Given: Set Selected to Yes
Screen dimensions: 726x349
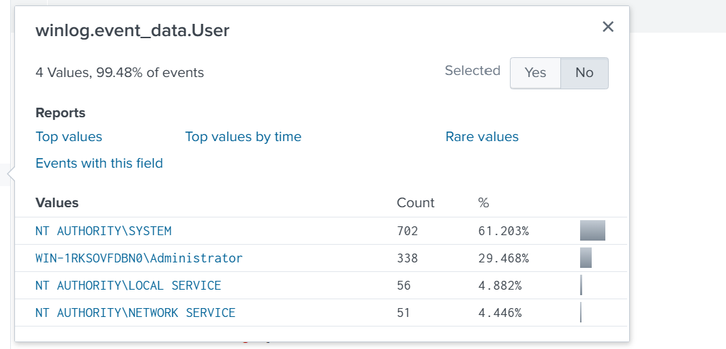Looking at the screenshot, I should pyautogui.click(x=535, y=73).
